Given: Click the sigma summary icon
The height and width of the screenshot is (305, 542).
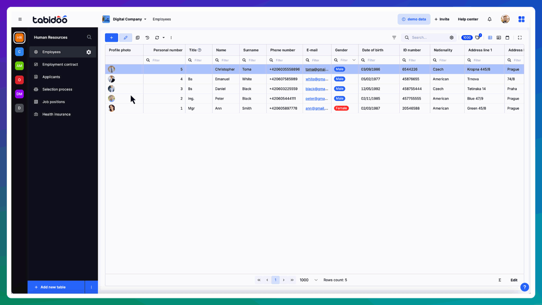Looking at the screenshot, I should (500, 280).
